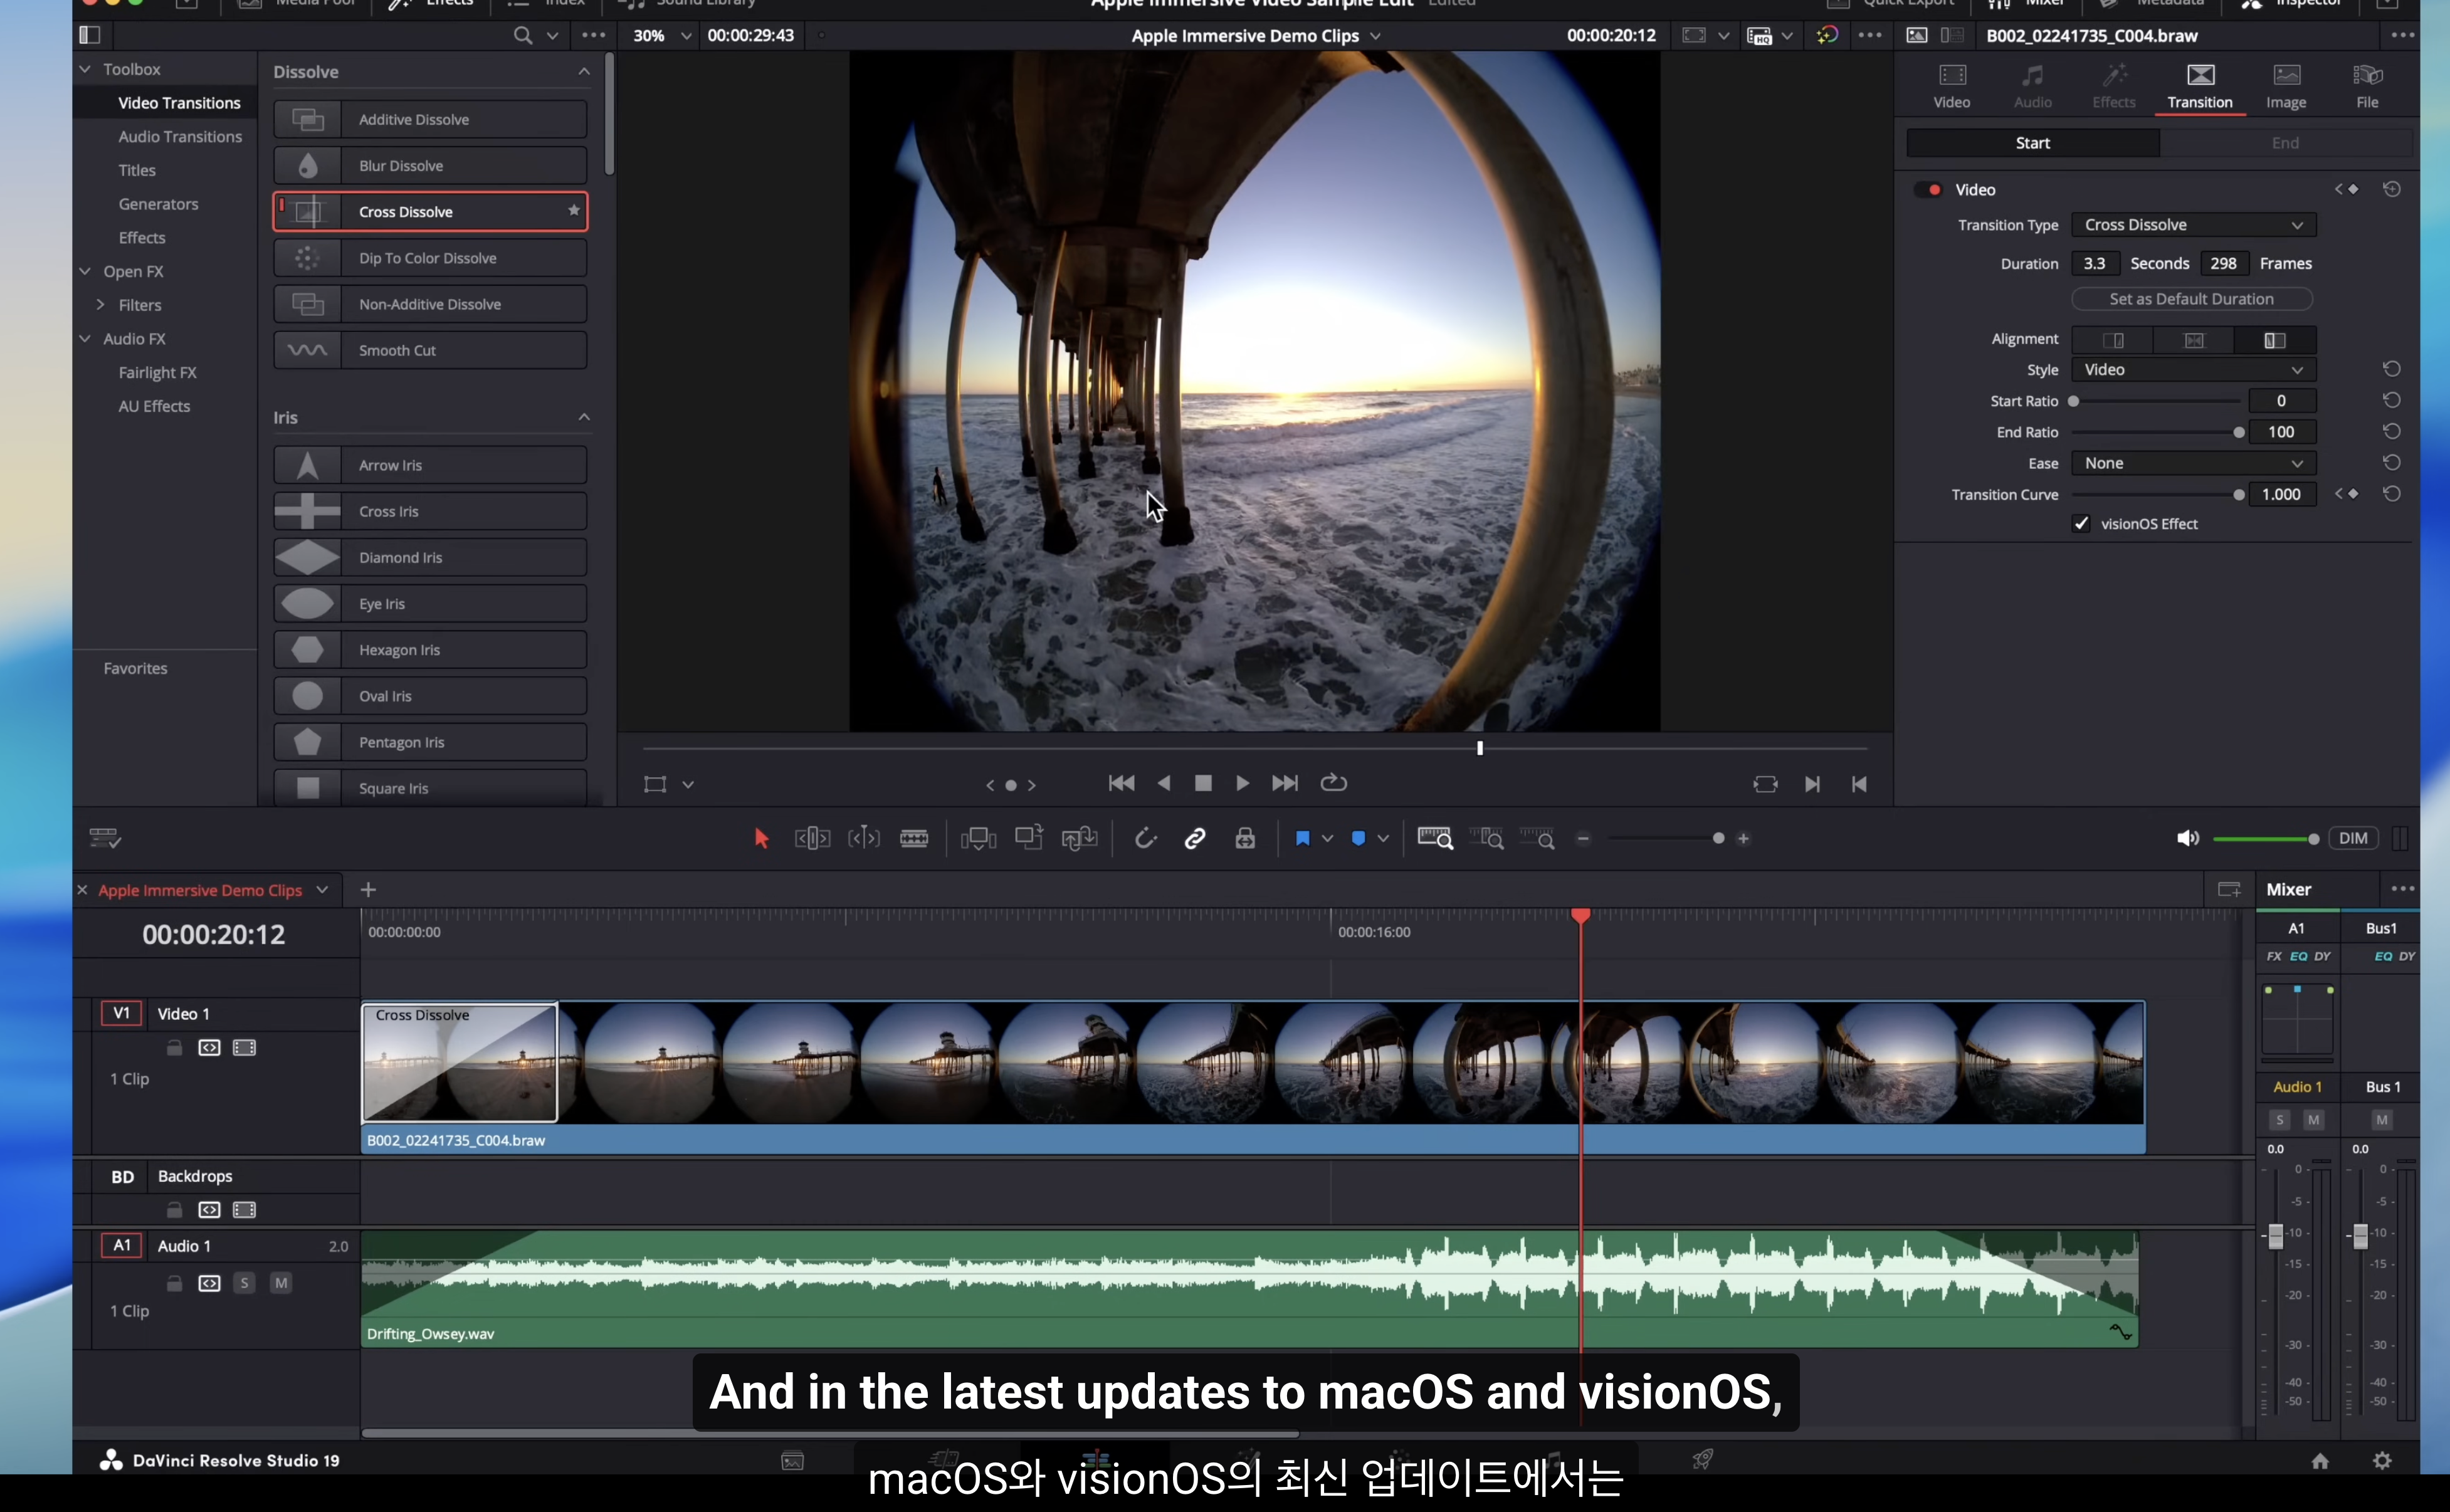Open the Ease dropdown set to None
Screen dimensions: 2450x1512
click(2193, 463)
